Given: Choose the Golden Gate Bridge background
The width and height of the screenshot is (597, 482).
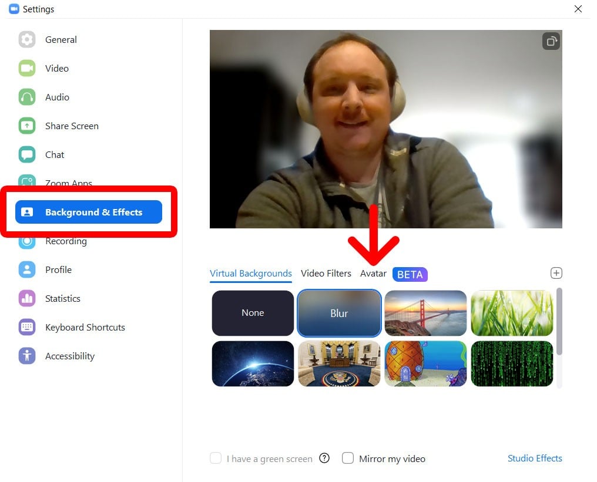Looking at the screenshot, I should point(425,313).
